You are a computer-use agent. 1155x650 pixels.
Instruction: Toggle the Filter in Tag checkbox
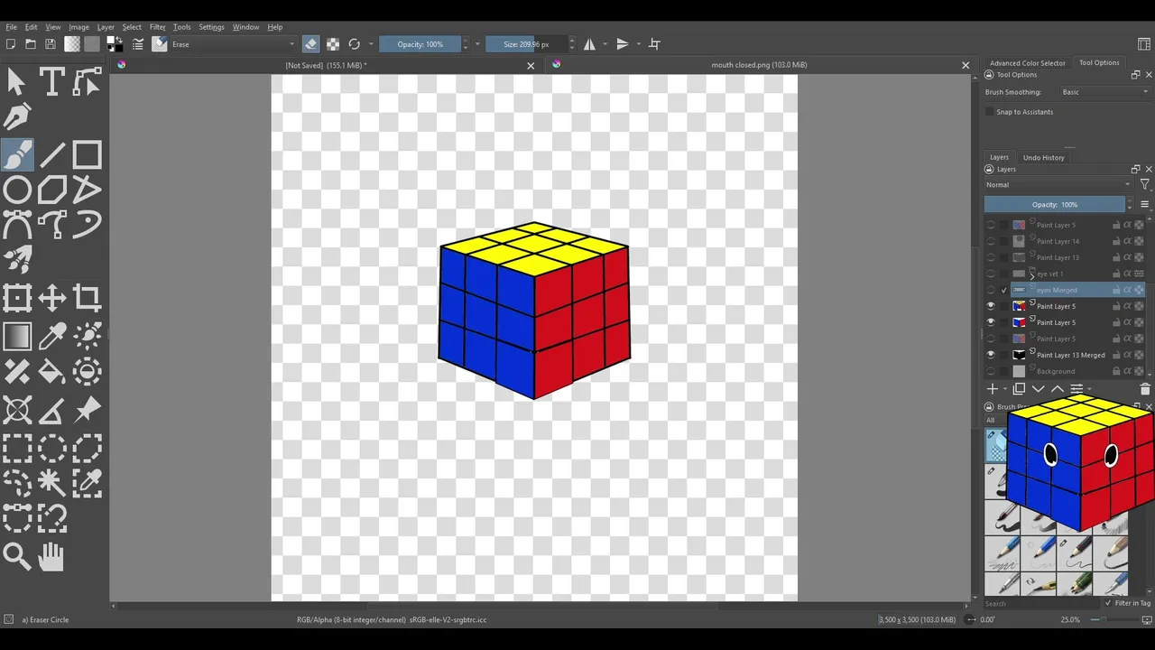pyautogui.click(x=1109, y=603)
